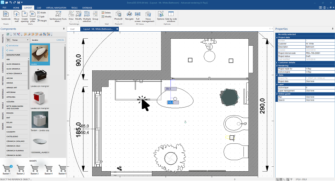The width and height of the screenshot is (335, 181).
Task: Go back to SINKS category
Action: tap(10, 50)
